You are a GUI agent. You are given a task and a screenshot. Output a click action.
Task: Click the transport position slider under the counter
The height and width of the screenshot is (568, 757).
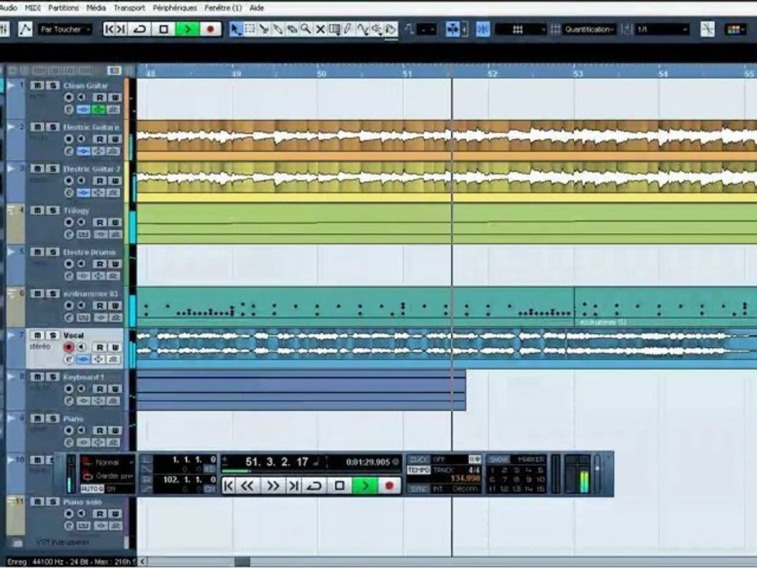point(310,471)
